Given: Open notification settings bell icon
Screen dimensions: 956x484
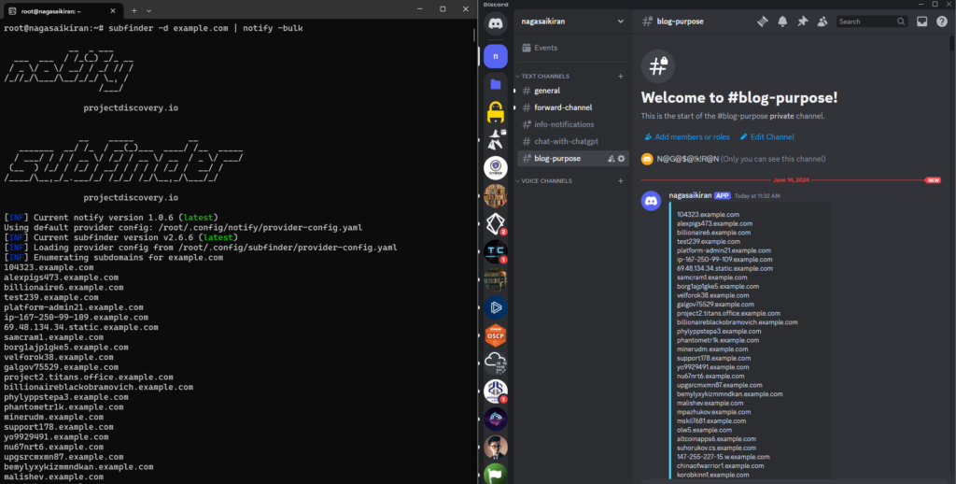Looking at the screenshot, I should (x=783, y=21).
